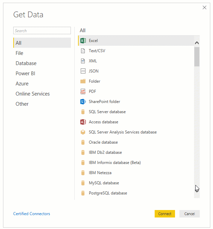Click the yellow Folder icon
Screen dimensions: 213x229
(x=83, y=81)
